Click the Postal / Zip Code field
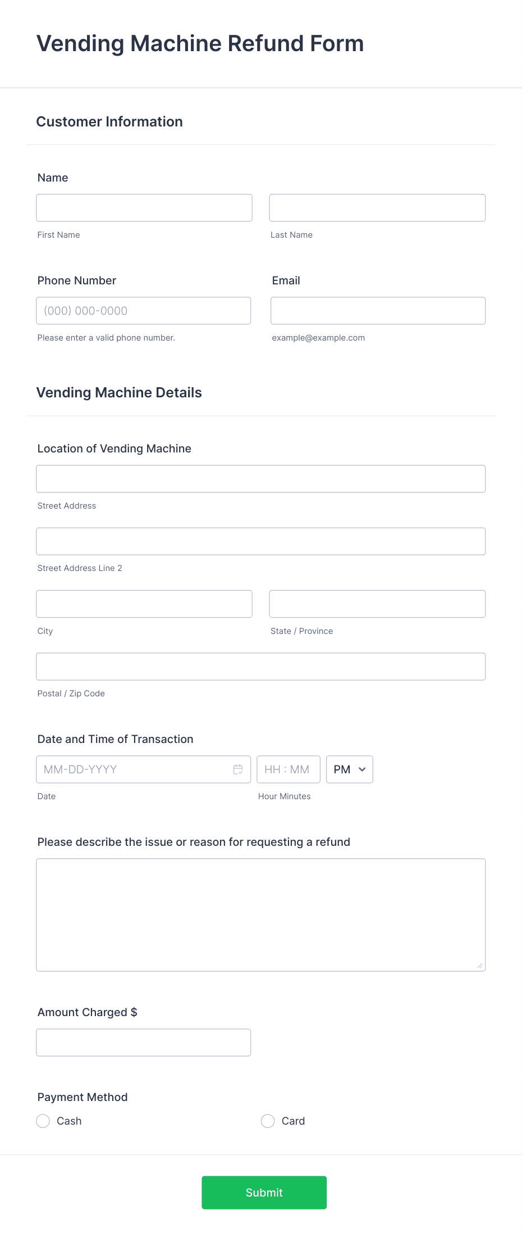522x1237 pixels. [x=260, y=666]
